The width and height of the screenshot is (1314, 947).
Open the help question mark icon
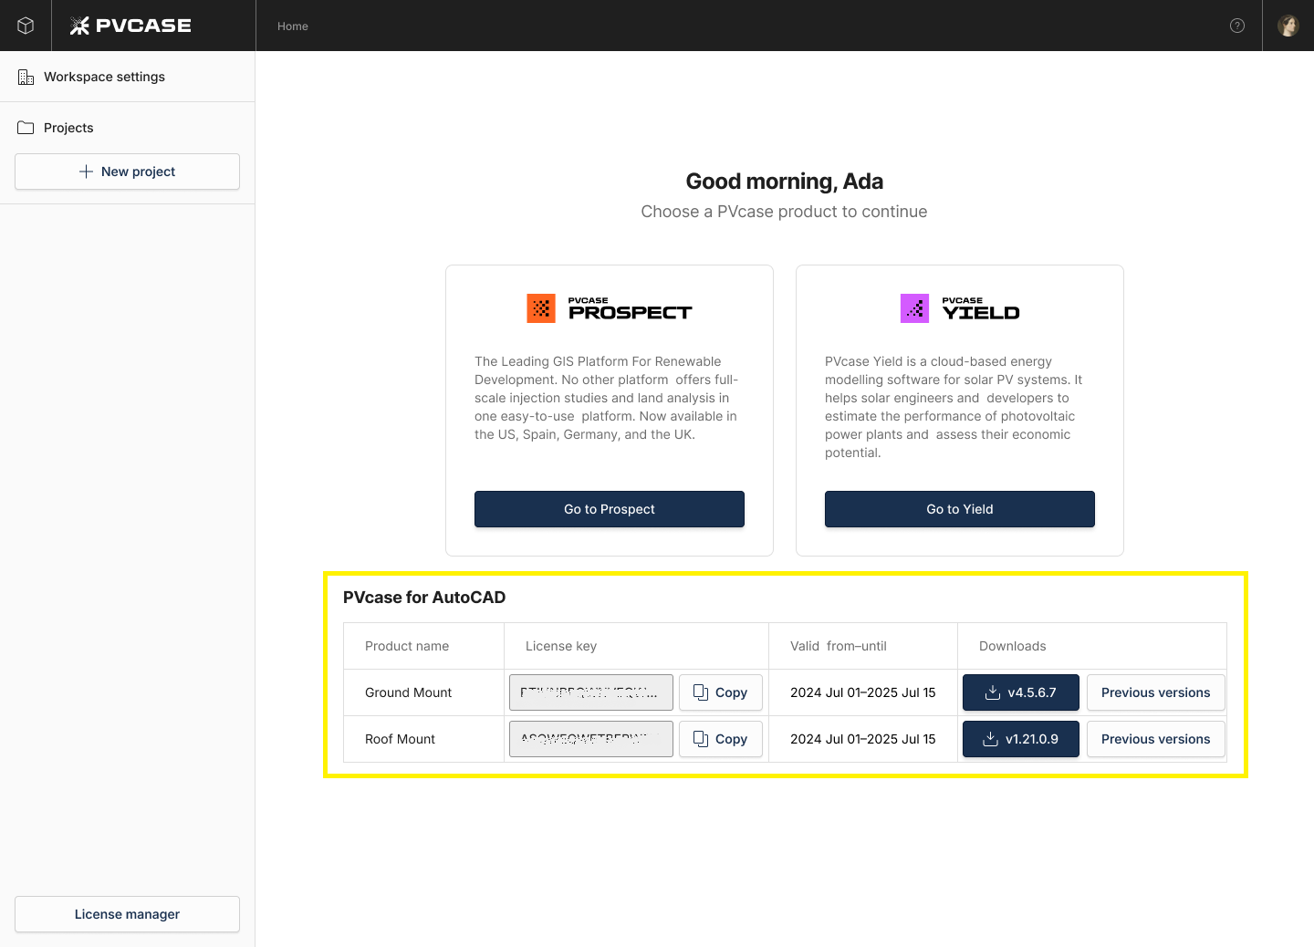(x=1237, y=26)
